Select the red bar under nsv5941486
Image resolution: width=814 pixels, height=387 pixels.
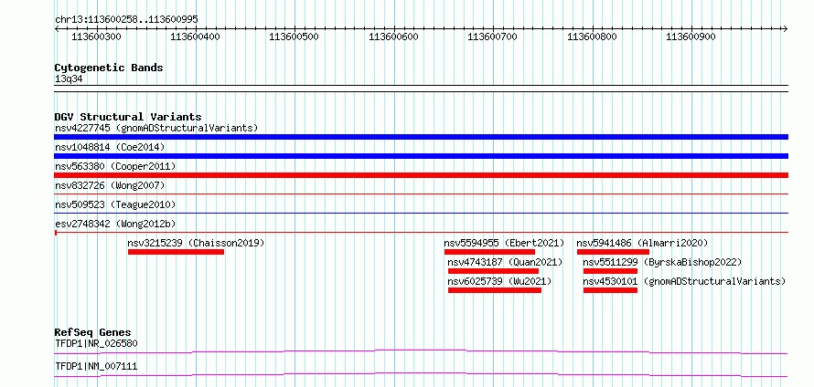[x=613, y=252]
